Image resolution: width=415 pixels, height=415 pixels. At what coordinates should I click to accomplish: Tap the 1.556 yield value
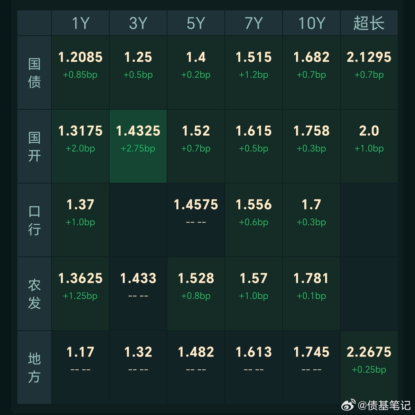[x=253, y=205]
